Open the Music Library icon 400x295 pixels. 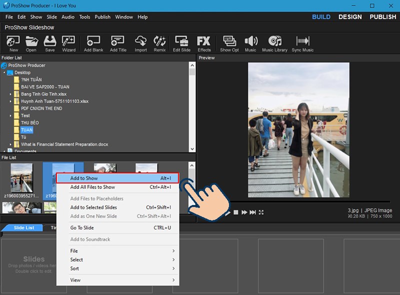(274, 43)
